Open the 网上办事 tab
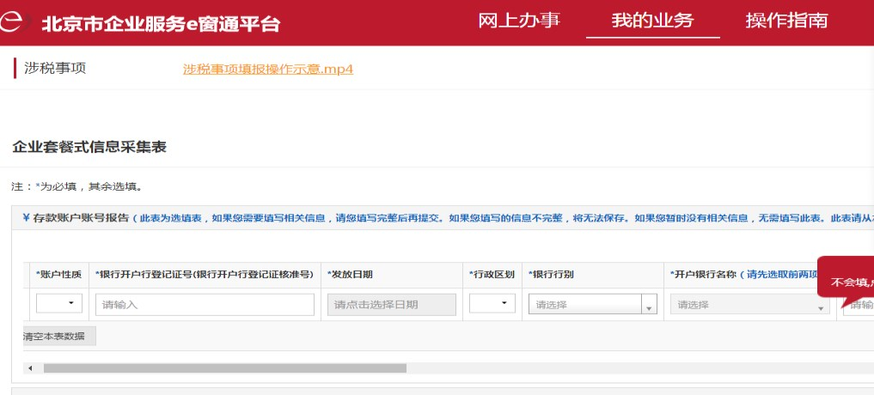The height and width of the screenshot is (395, 874). pyautogui.click(x=519, y=21)
